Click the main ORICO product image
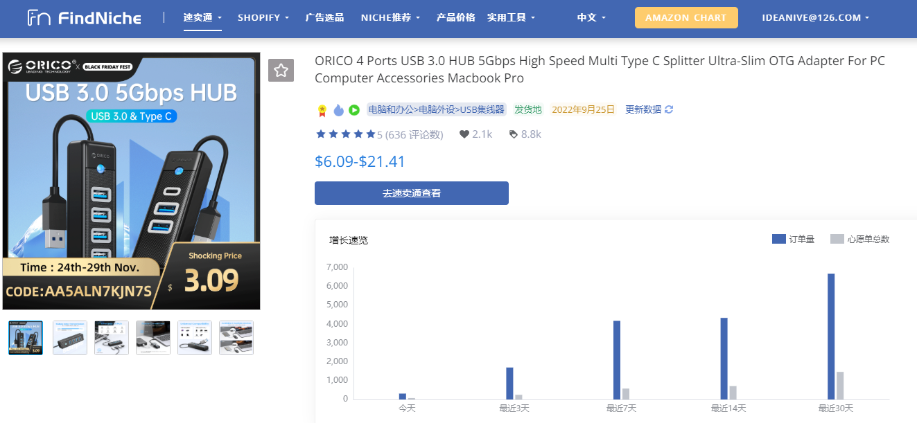 tap(132, 181)
